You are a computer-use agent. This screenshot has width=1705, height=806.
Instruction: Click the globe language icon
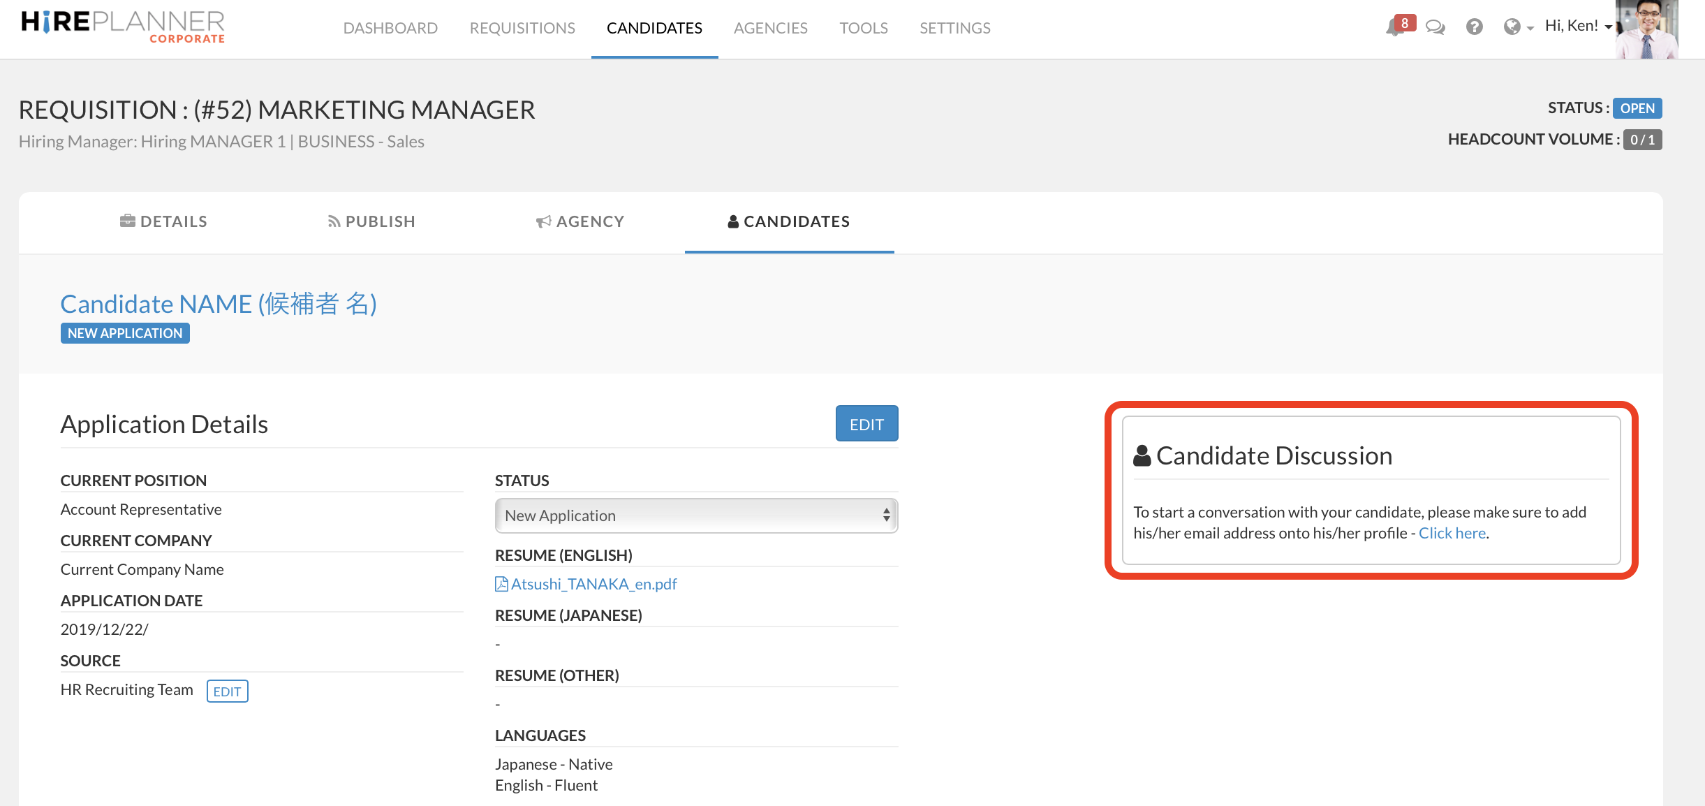click(1512, 27)
